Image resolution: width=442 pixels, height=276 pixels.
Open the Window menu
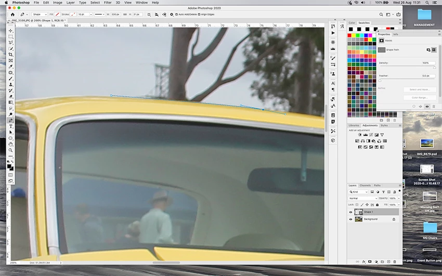click(x=141, y=3)
